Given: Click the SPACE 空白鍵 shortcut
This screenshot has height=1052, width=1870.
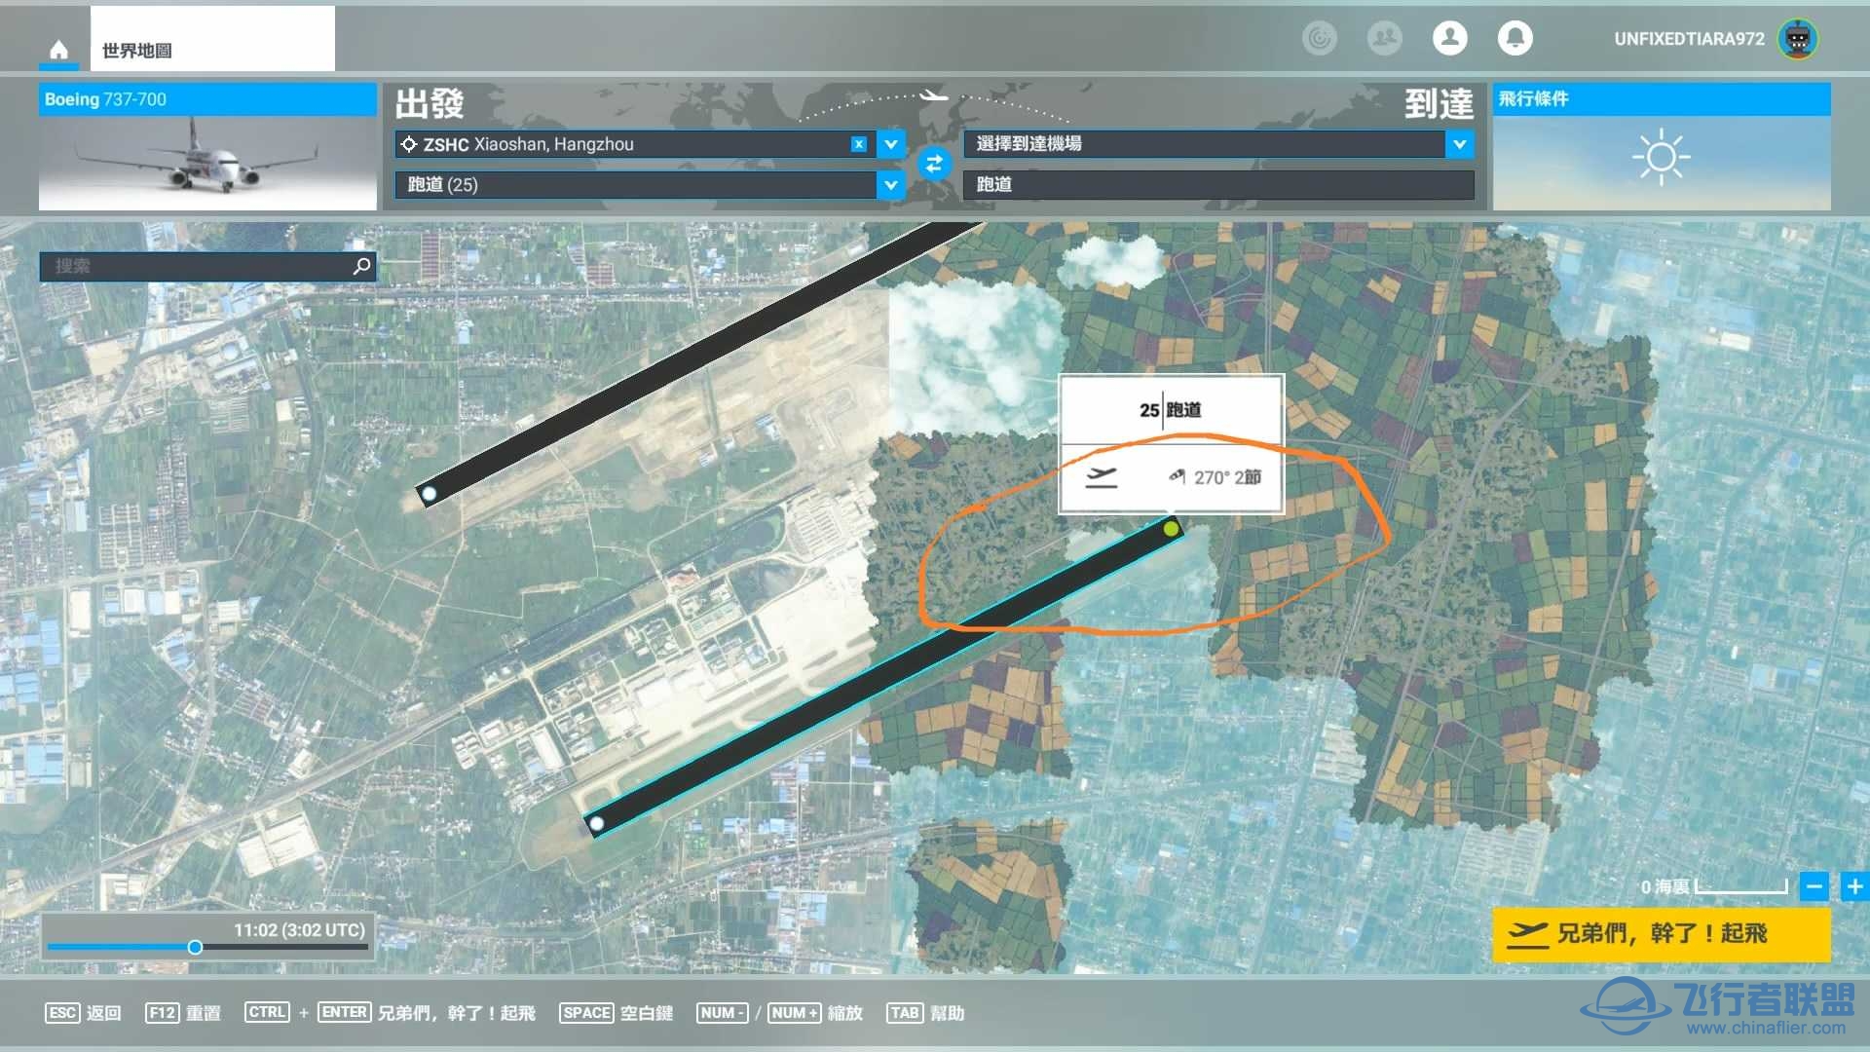Looking at the screenshot, I should [617, 1013].
